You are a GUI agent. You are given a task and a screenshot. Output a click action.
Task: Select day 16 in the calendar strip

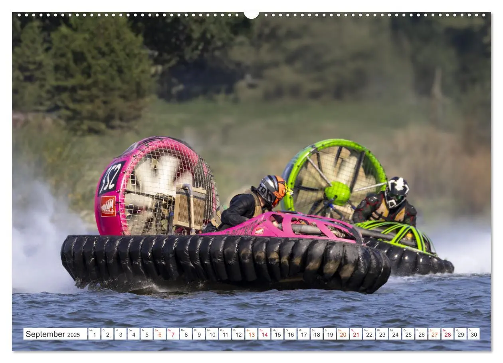291,334
